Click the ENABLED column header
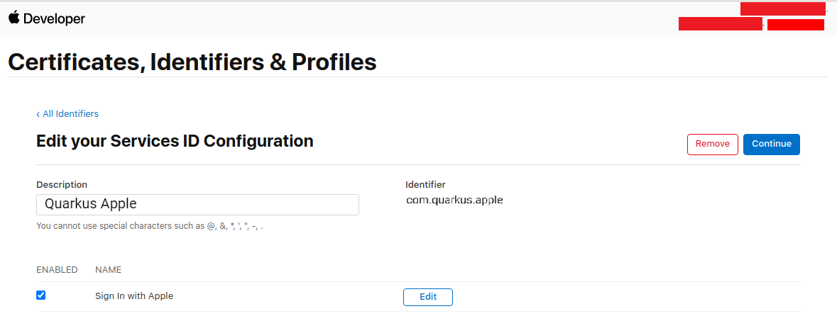Screen dimensions: 837x321 [x=57, y=270]
